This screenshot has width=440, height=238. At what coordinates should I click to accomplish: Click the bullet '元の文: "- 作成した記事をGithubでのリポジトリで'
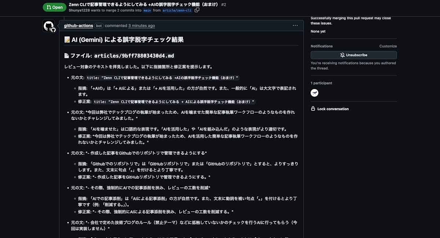click(x=139, y=153)
